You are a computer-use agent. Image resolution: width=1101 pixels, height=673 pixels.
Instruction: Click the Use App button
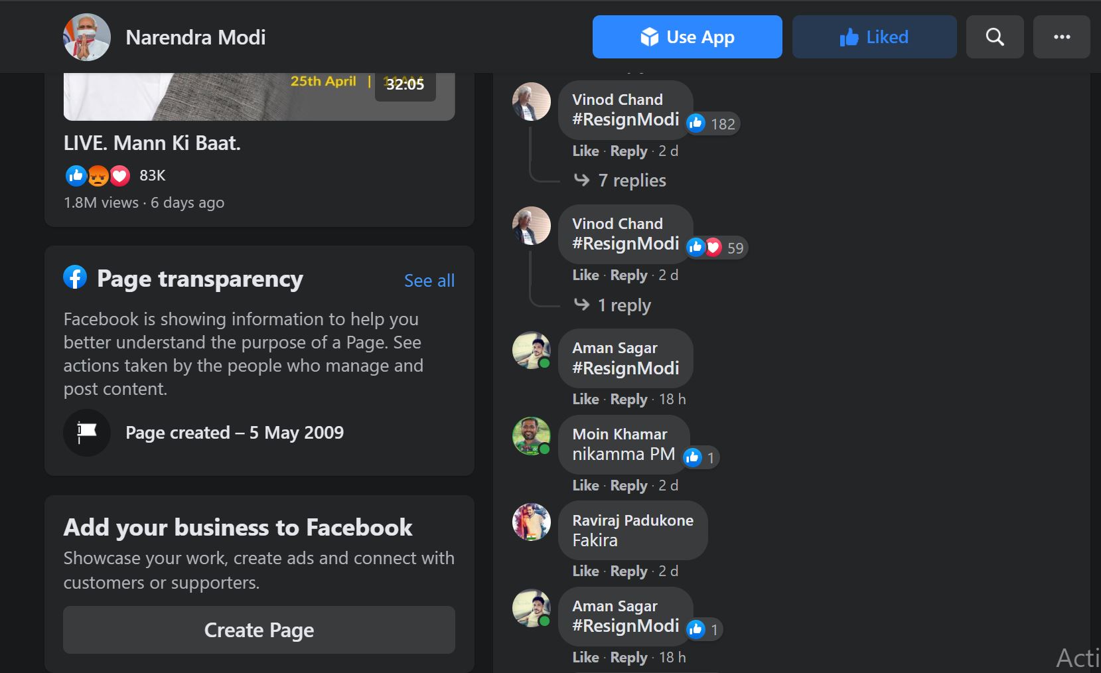click(x=687, y=37)
